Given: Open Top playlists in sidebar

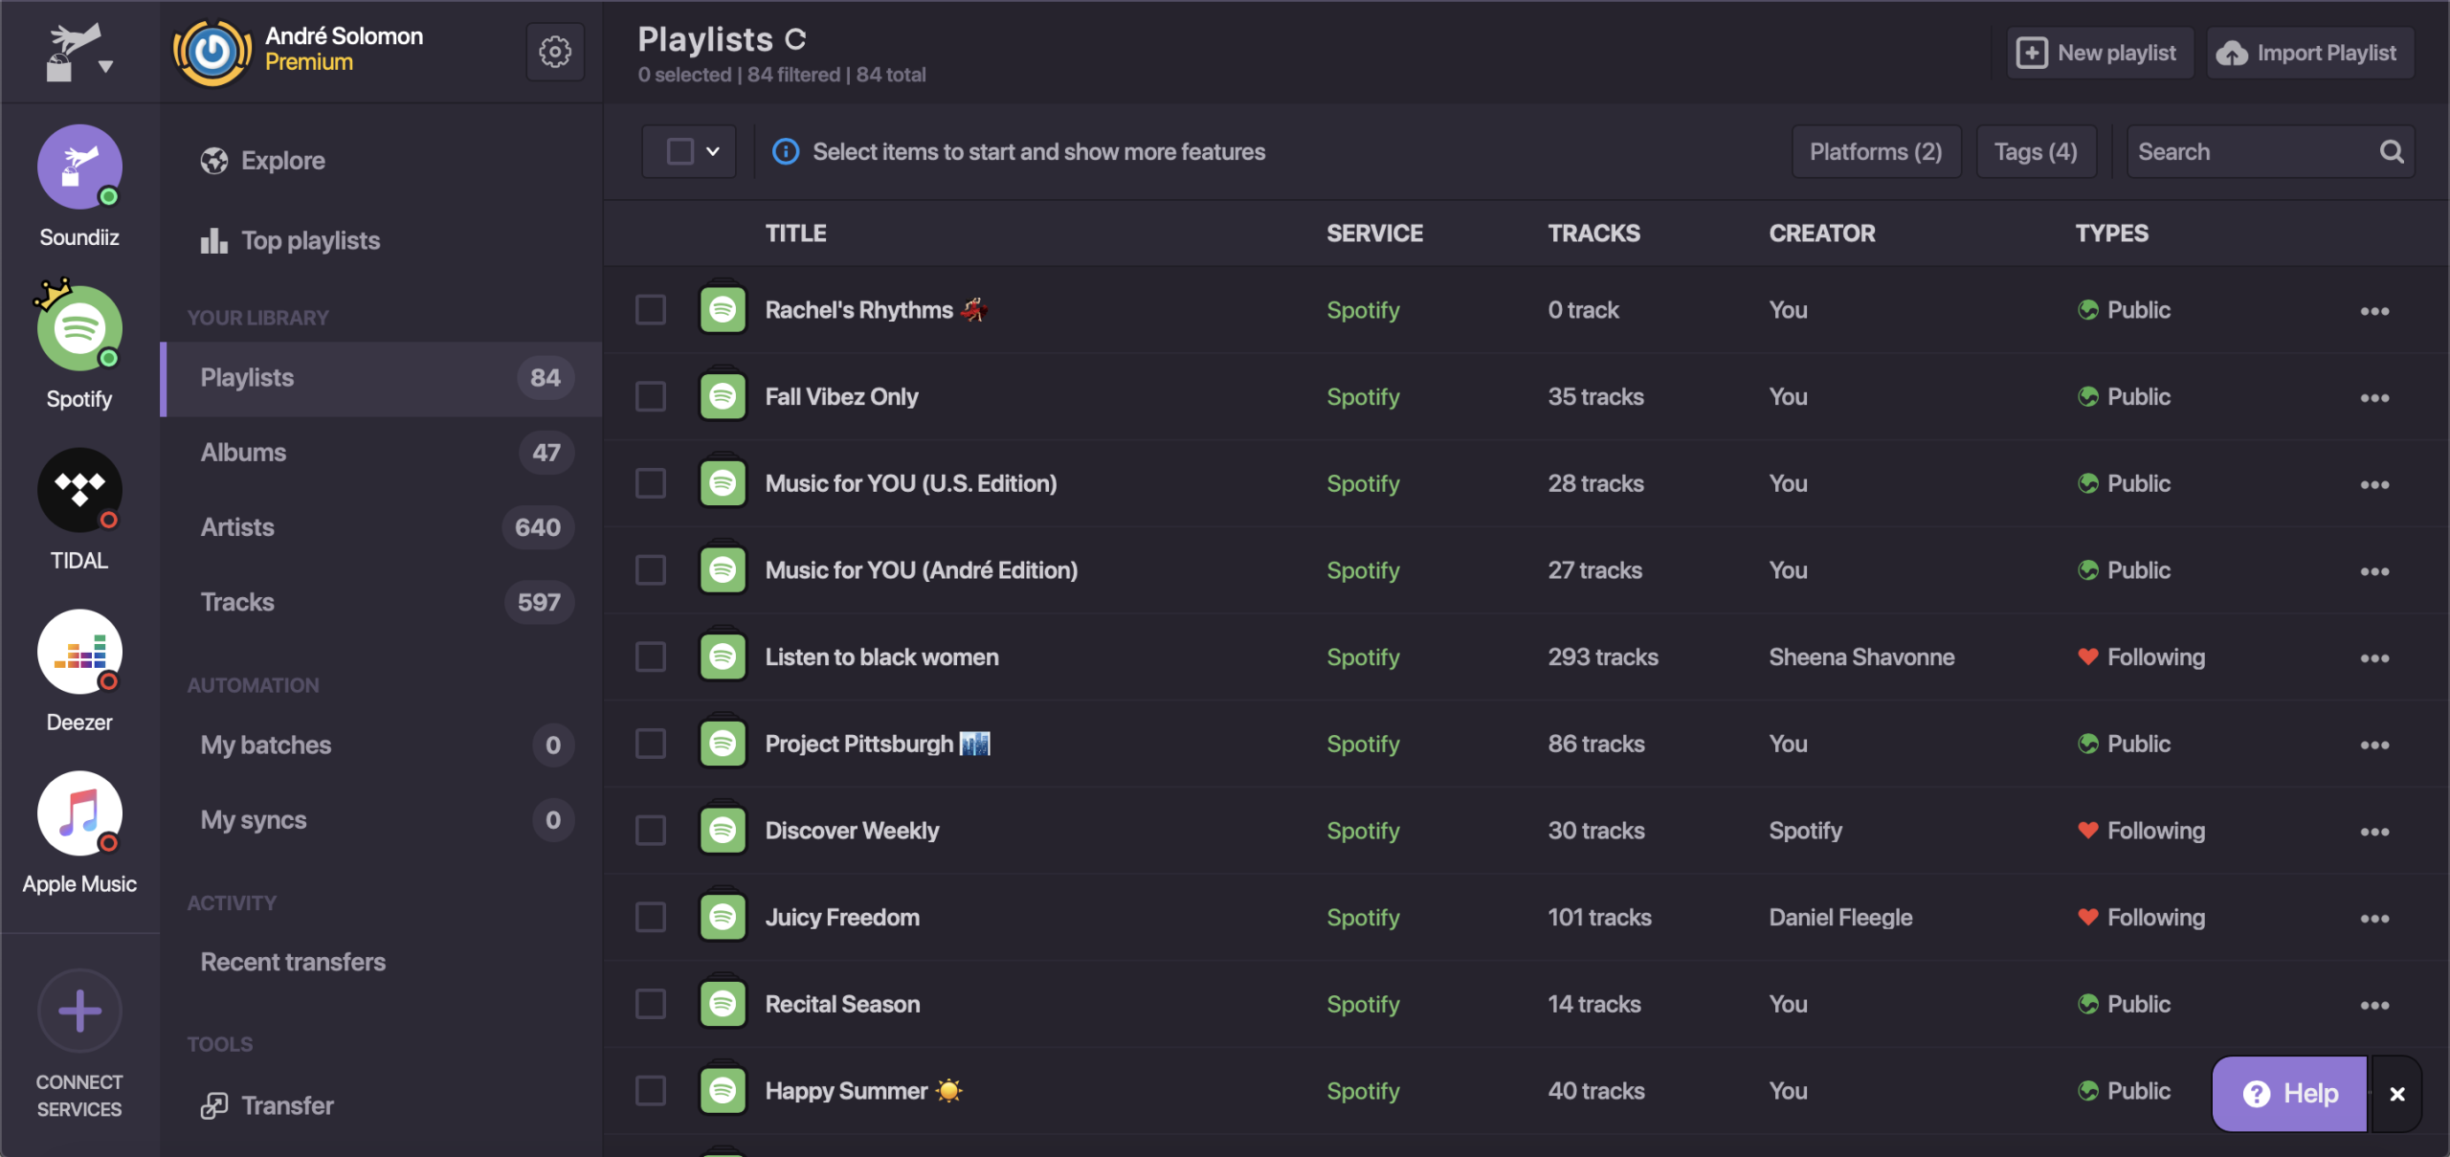Looking at the screenshot, I should point(290,240).
